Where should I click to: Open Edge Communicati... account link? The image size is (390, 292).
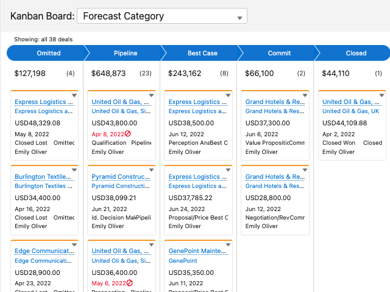43,261
